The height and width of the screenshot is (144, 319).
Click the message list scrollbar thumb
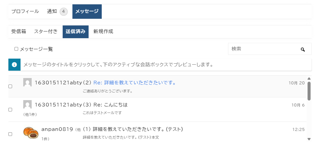[x=309, y=90]
